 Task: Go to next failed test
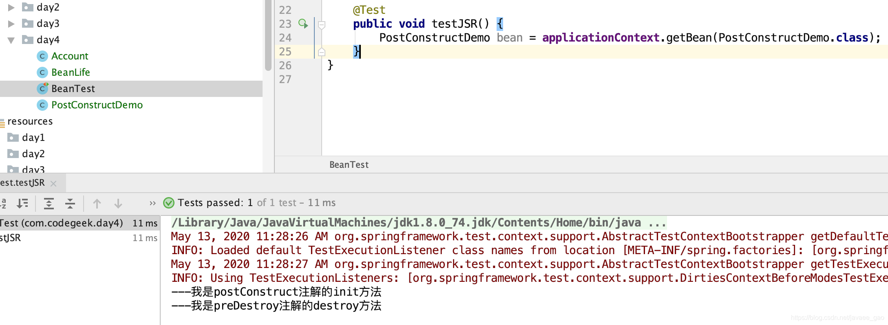click(118, 203)
